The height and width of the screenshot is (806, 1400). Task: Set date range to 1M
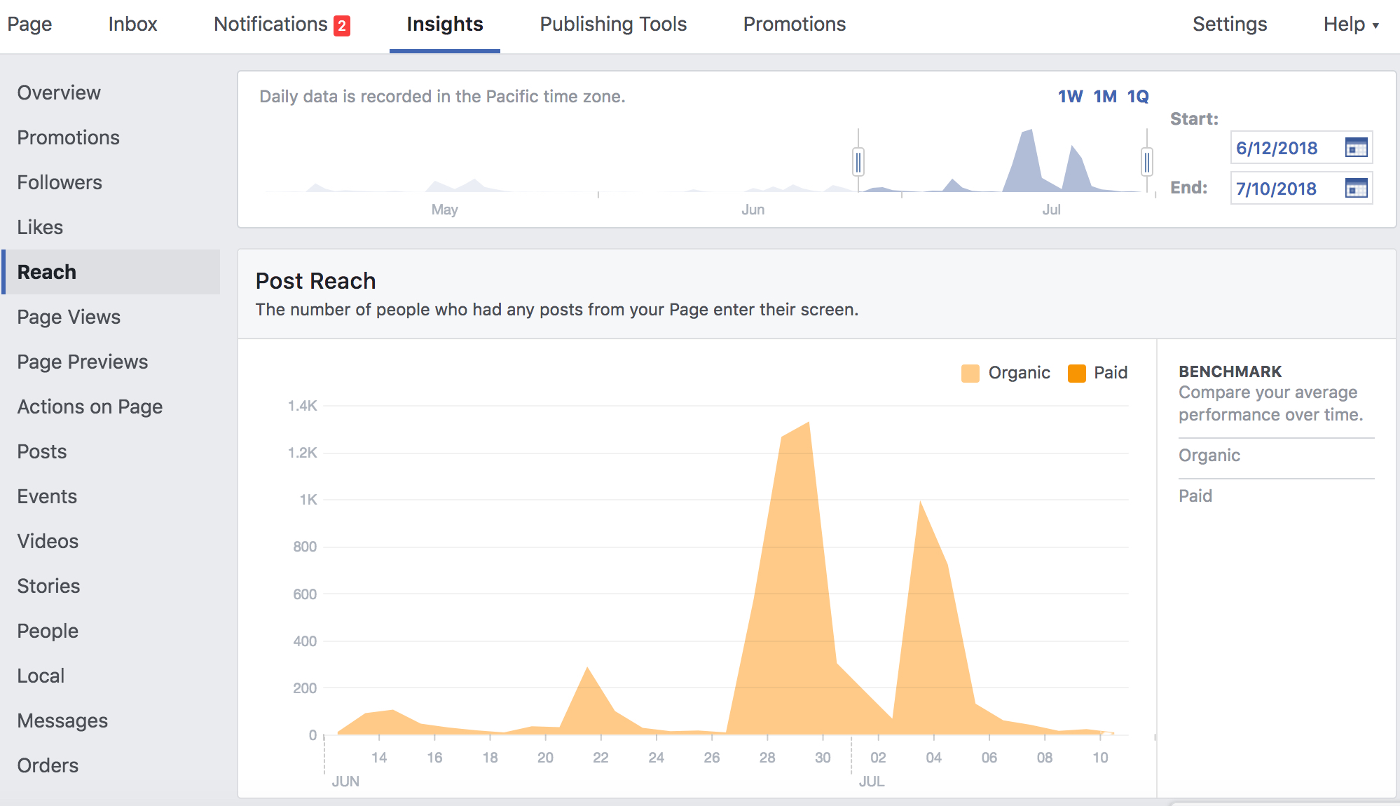pos(1105,97)
